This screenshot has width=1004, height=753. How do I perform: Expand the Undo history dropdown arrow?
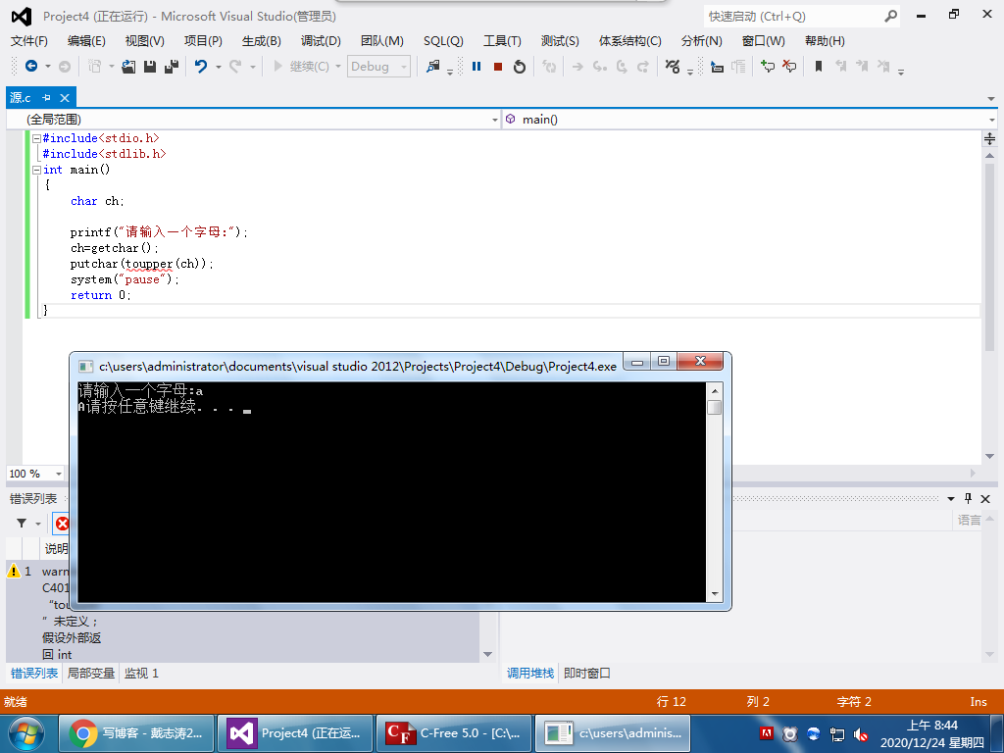pyautogui.click(x=218, y=67)
